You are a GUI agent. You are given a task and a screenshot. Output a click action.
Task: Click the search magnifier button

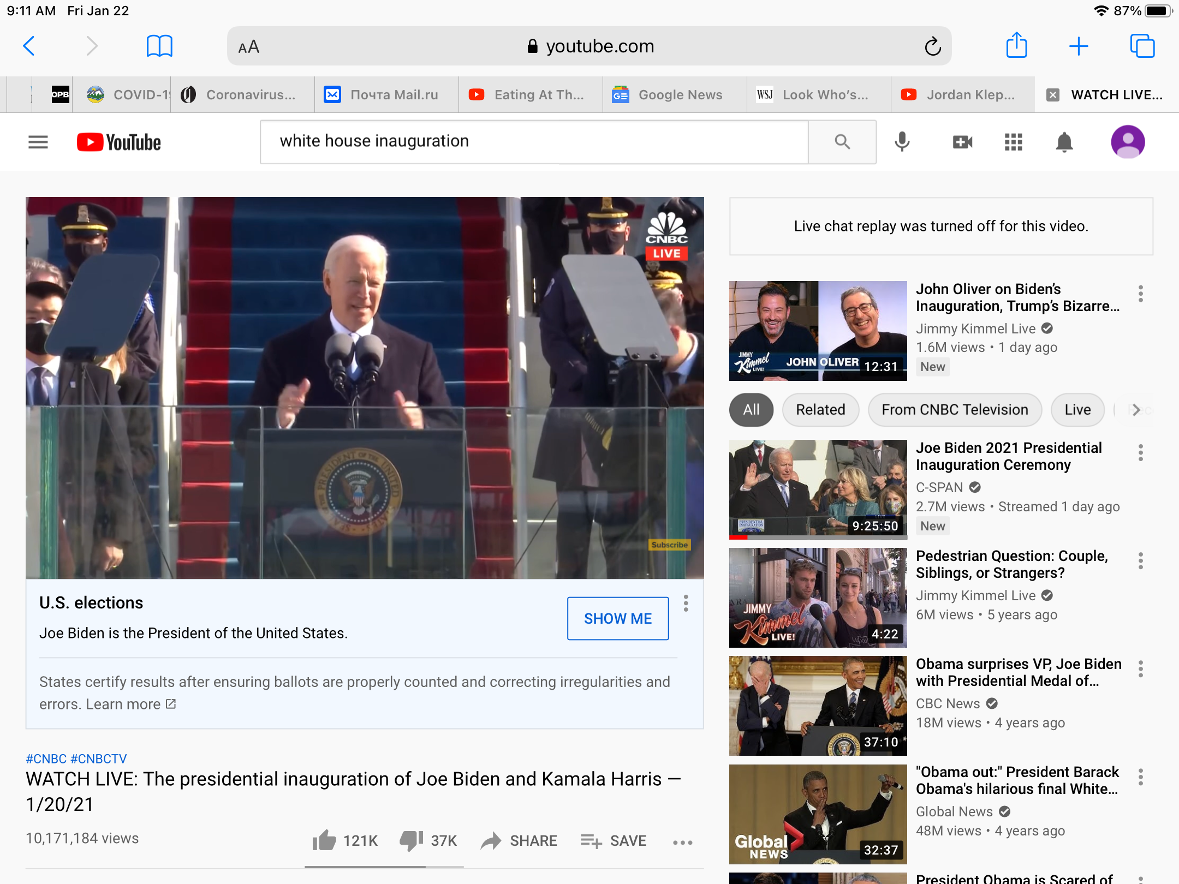842,142
